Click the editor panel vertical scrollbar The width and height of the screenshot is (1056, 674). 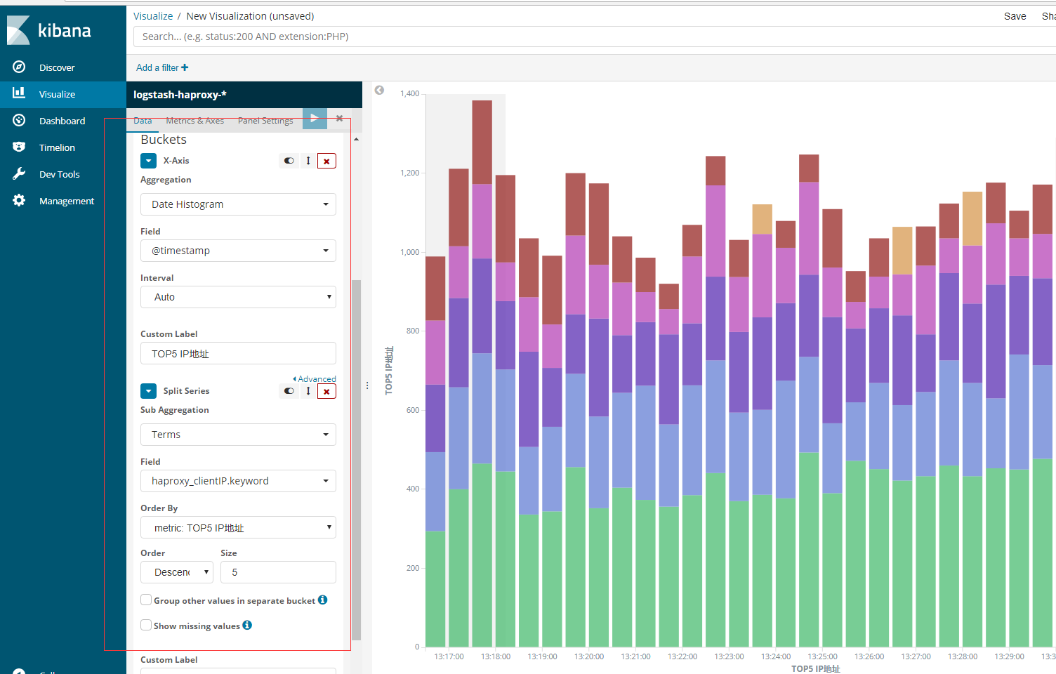[356, 460]
